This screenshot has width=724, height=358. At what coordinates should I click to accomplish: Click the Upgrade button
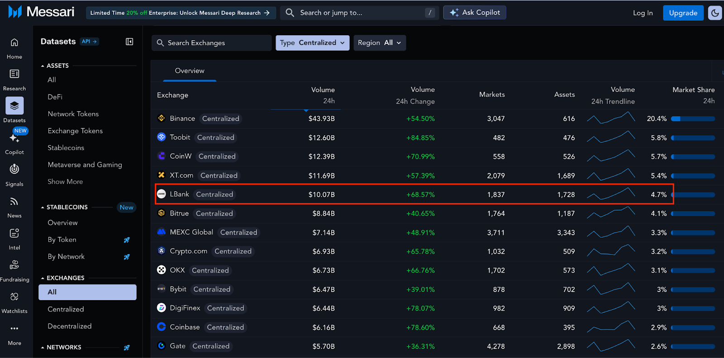[x=683, y=13]
